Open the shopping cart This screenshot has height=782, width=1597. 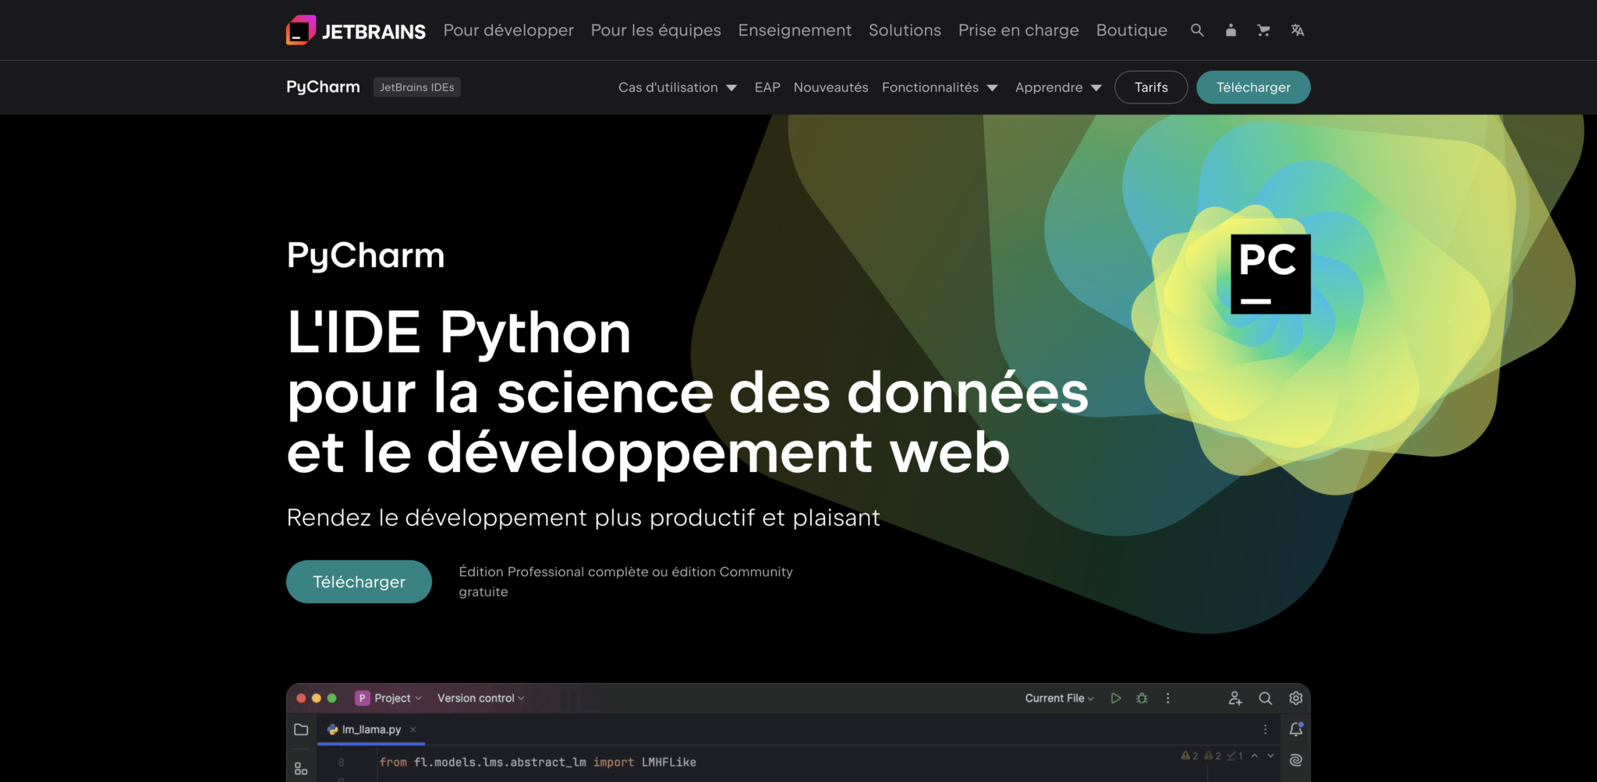coord(1263,30)
